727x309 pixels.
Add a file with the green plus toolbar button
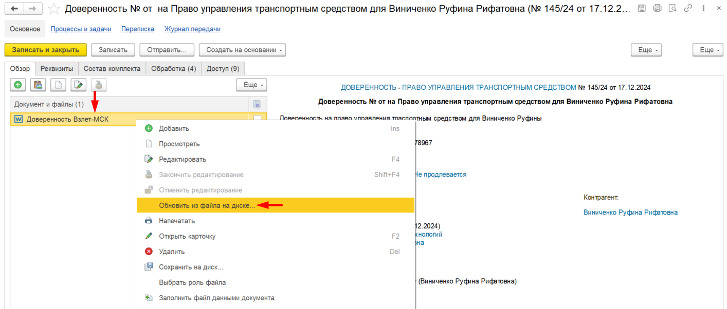click(x=18, y=85)
